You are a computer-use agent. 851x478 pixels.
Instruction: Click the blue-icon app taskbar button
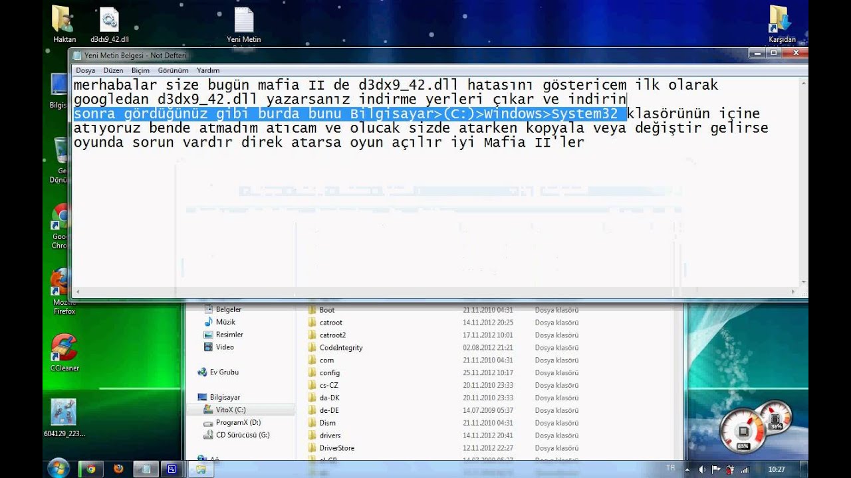click(x=172, y=469)
